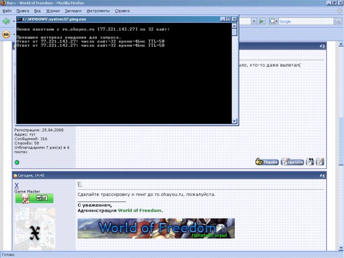Click the post number #3 link

coord(322,46)
